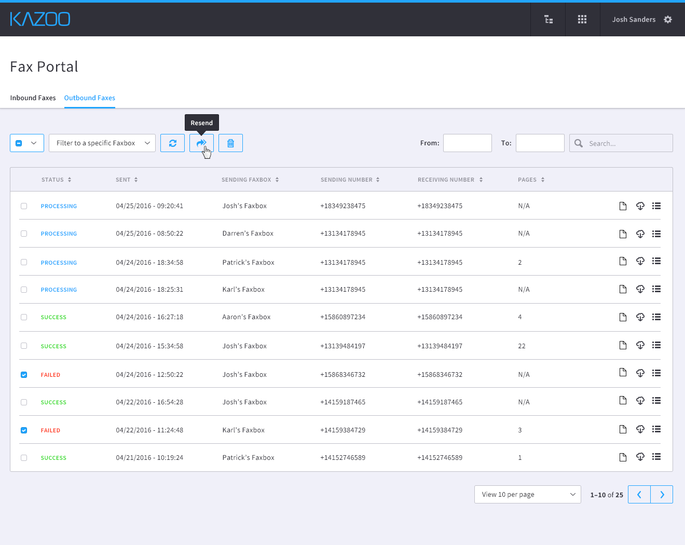Viewport: 685px width, 545px height.
Task: Switch to the Inbound Faxes tab
Action: point(33,98)
